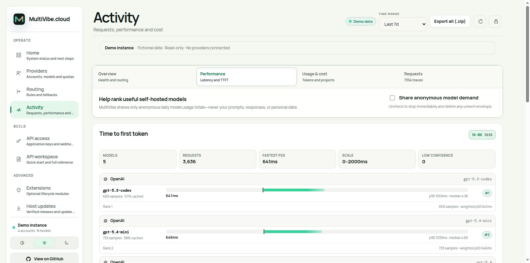Click '669 samples · weighted p50 641ms'

[465, 207]
